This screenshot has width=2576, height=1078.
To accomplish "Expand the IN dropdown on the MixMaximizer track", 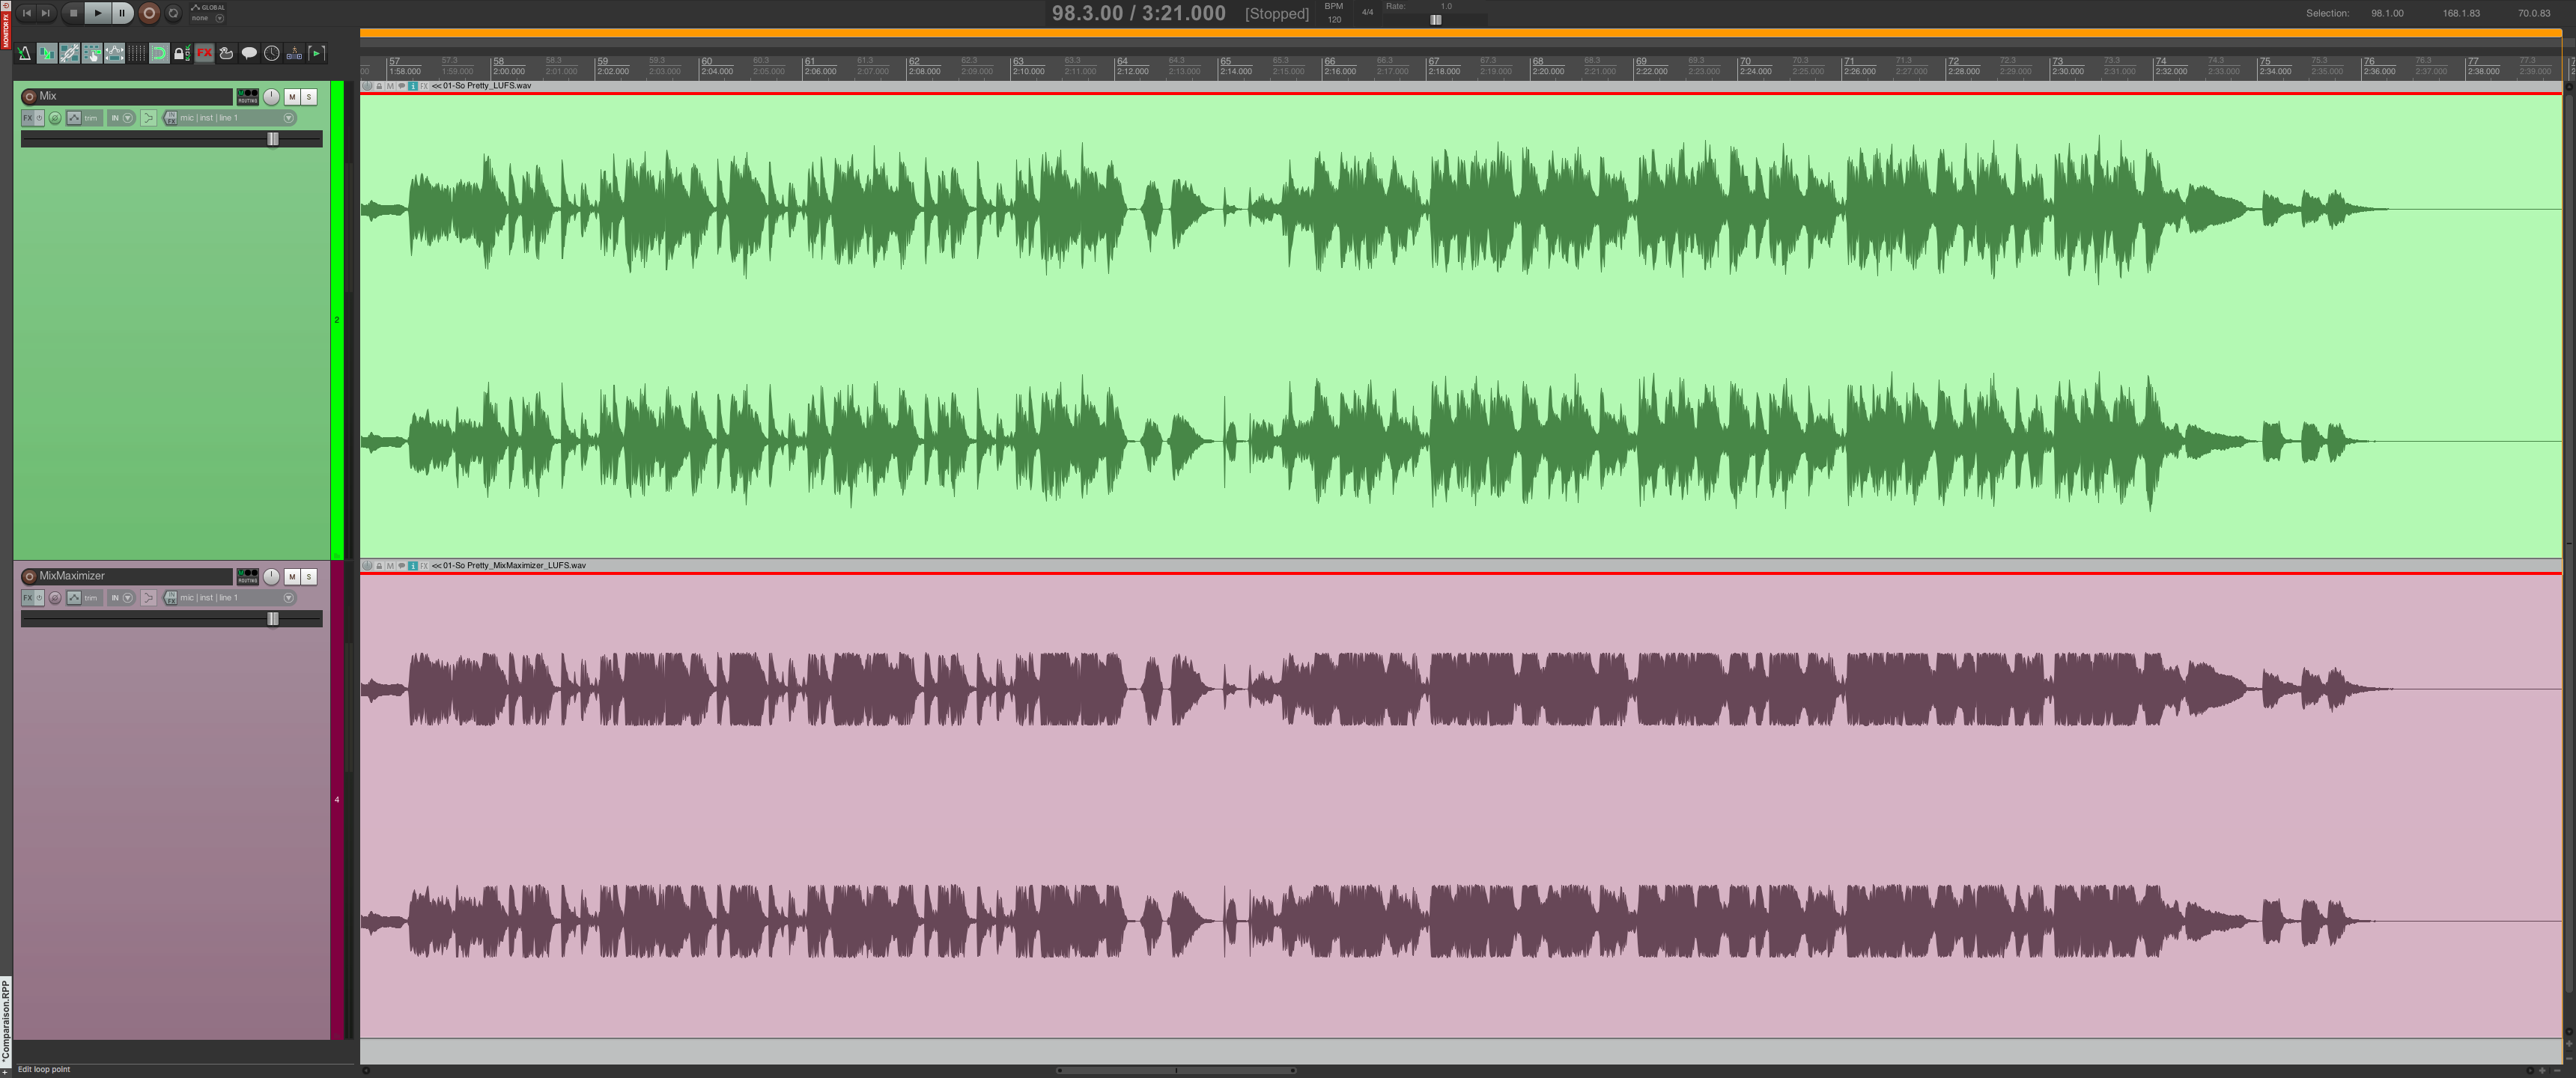I will (x=127, y=598).
